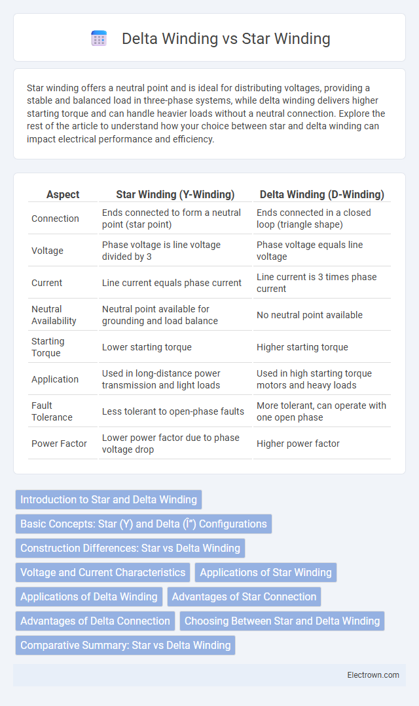Screen dimensions: 419x706
Task: Select the Fault Tolerance row label
Action: (x=52, y=411)
